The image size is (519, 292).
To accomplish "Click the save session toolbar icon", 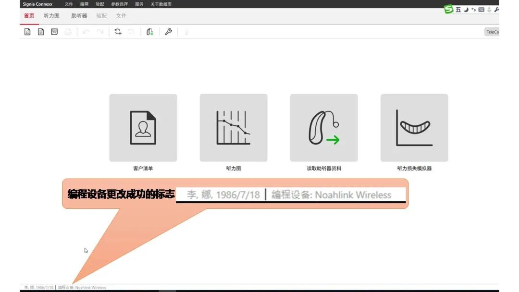I will (54, 31).
